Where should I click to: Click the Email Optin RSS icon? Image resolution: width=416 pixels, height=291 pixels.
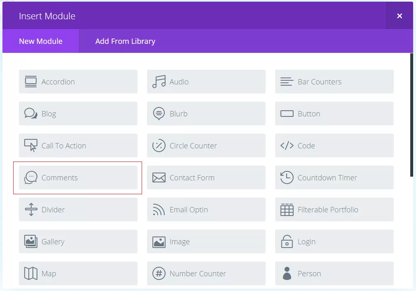click(159, 209)
